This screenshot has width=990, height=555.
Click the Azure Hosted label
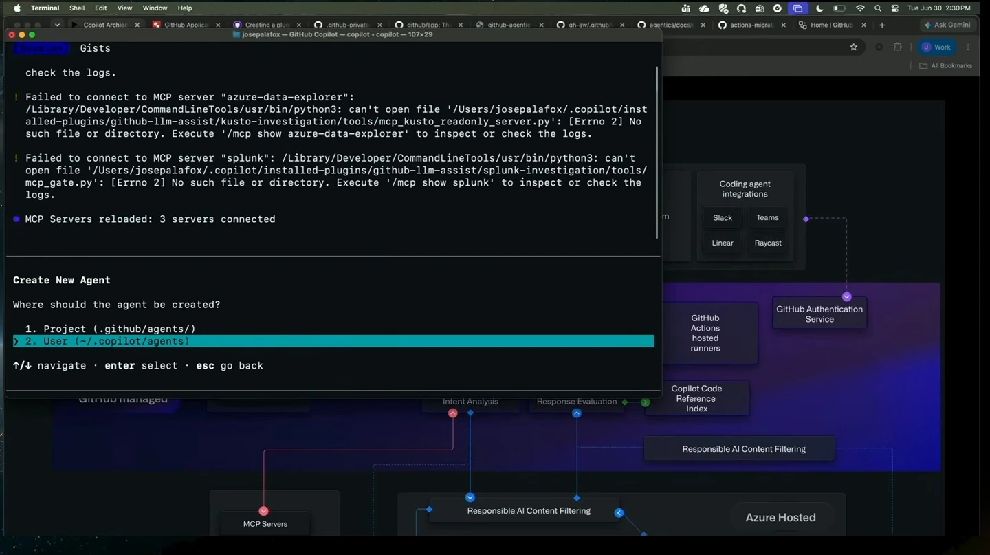click(x=780, y=517)
